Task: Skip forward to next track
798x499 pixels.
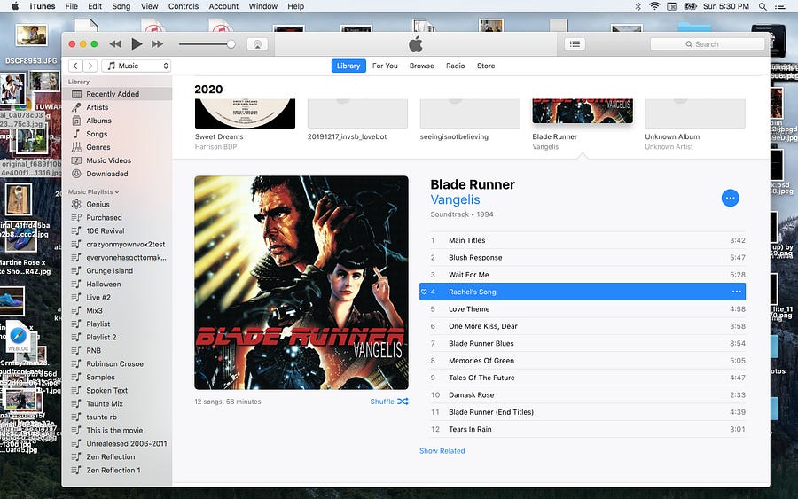Action: coord(157,44)
